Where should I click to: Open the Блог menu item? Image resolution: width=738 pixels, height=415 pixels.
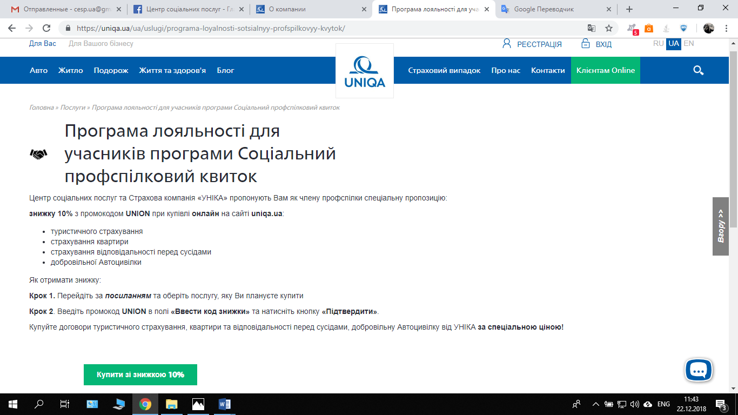226,70
